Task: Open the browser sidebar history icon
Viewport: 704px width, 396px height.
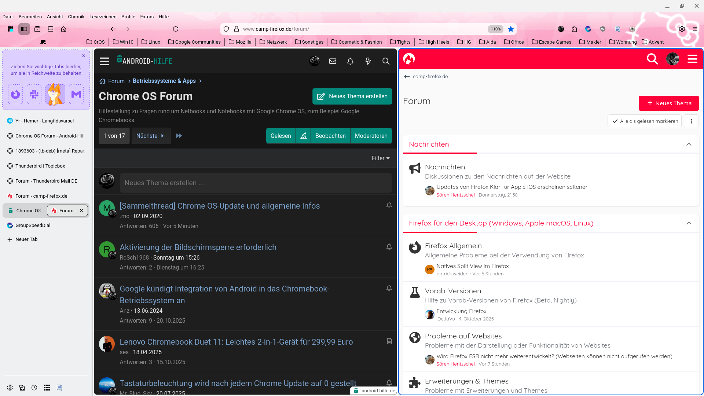Action: click(34, 388)
